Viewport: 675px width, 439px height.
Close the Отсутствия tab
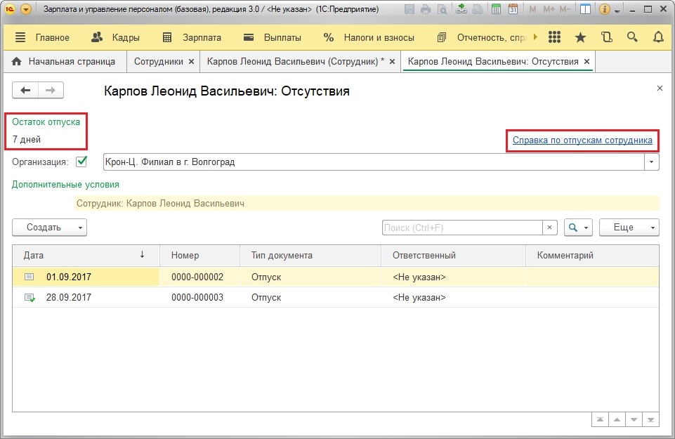click(586, 61)
